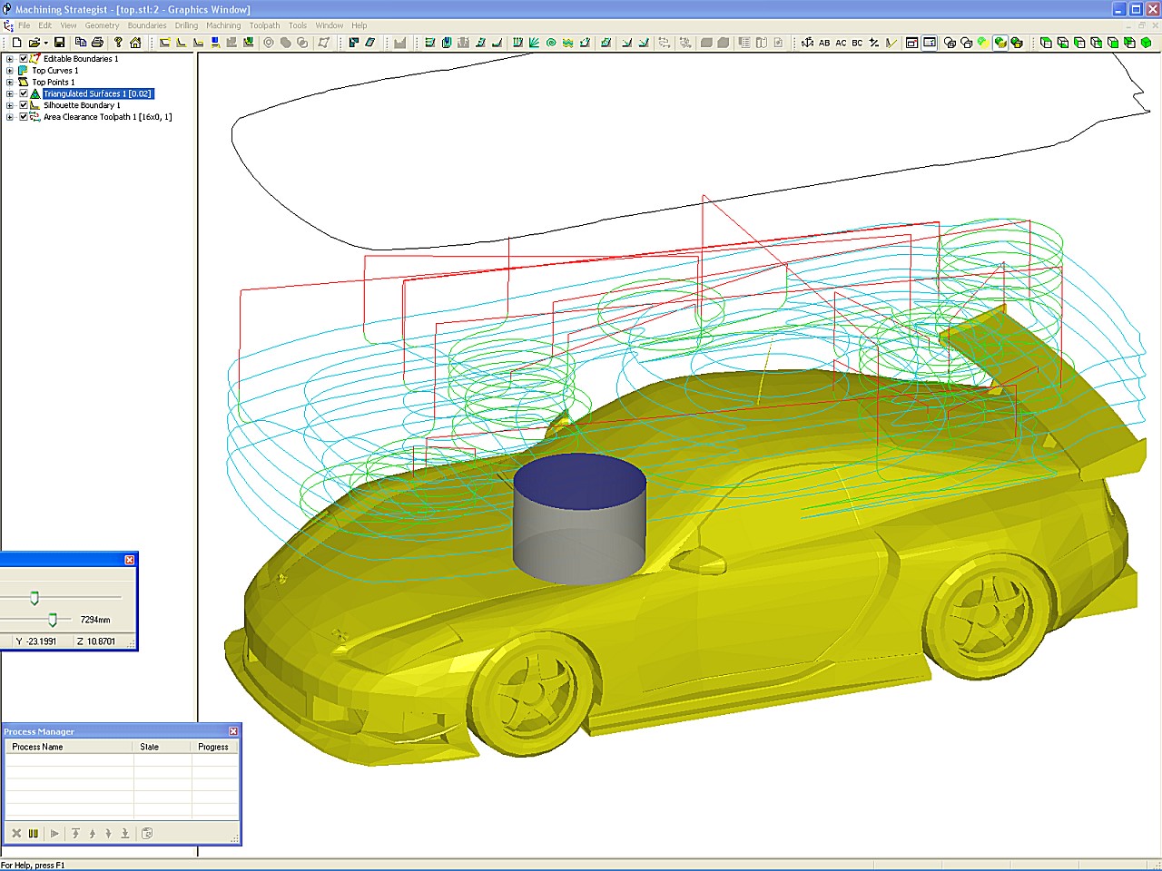Close the Process Manager panel
This screenshot has height=871, width=1162.
click(x=233, y=731)
